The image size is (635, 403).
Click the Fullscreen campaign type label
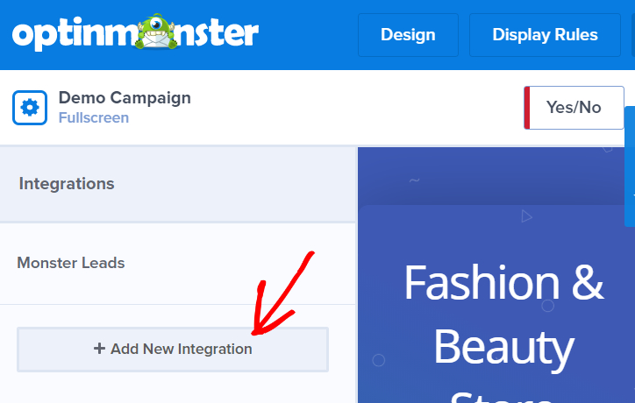point(94,117)
